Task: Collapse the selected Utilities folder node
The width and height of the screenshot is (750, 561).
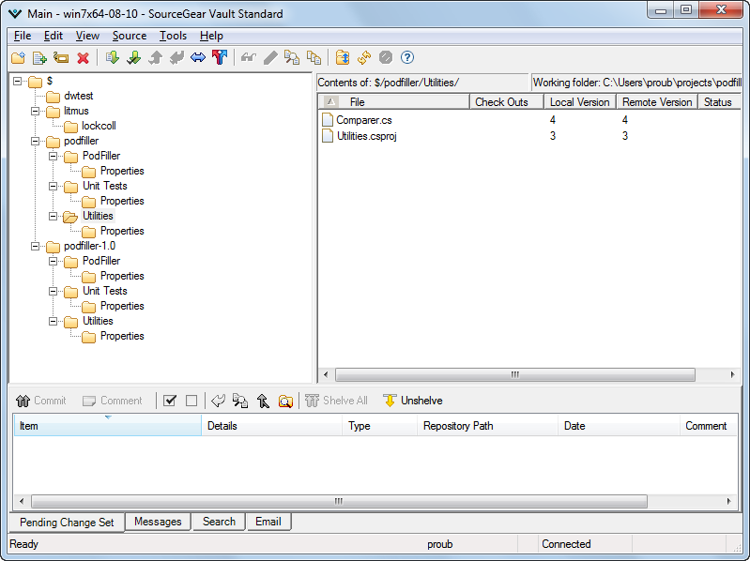Action: point(54,217)
